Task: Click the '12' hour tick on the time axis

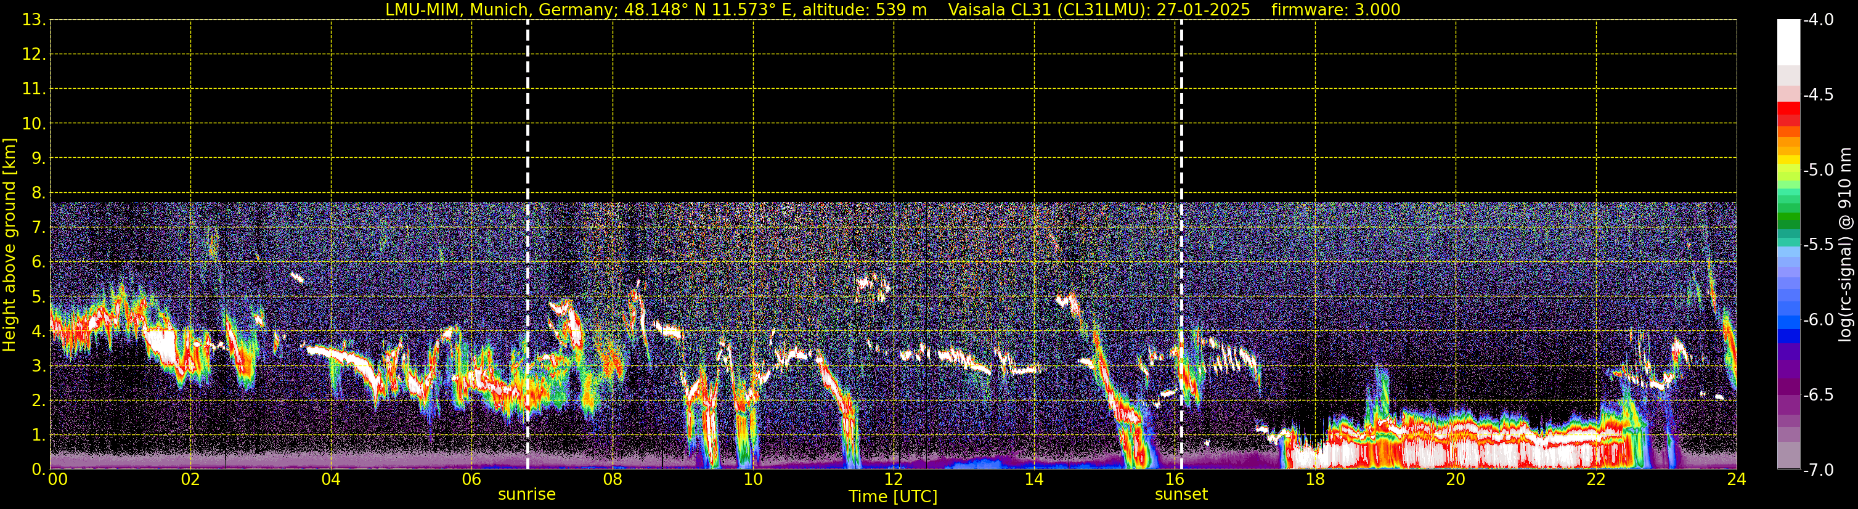Action: coord(893,480)
